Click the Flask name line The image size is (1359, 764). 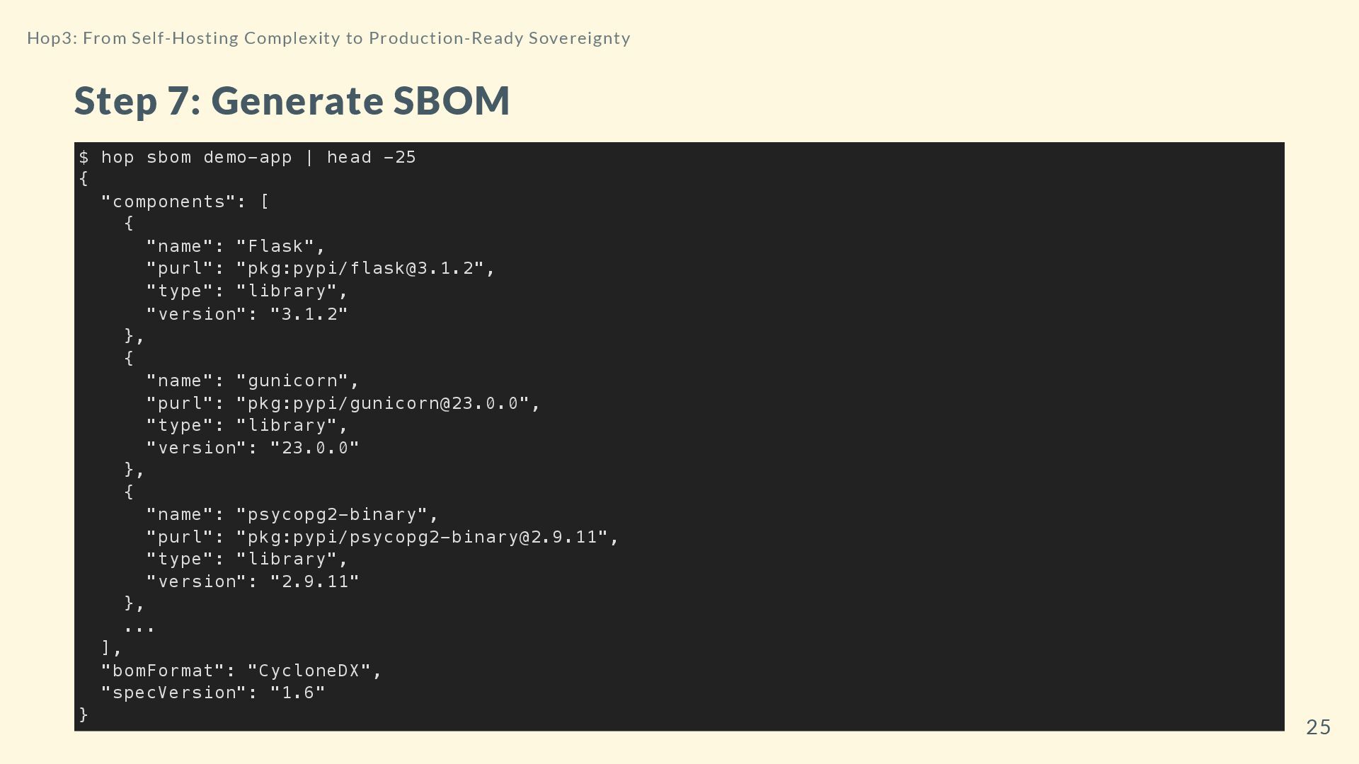click(236, 246)
